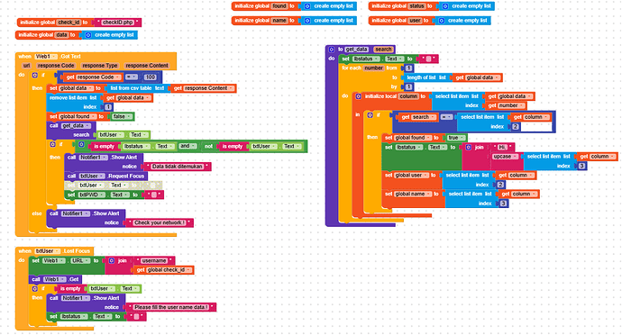Rename the 'found' global variable field
The height and width of the screenshot is (335, 622).
(x=279, y=6)
